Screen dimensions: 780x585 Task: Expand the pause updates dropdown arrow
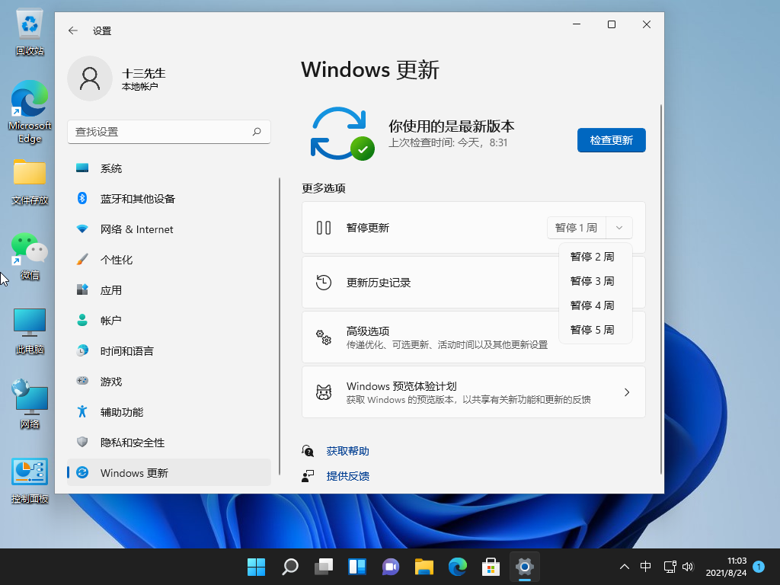(619, 228)
